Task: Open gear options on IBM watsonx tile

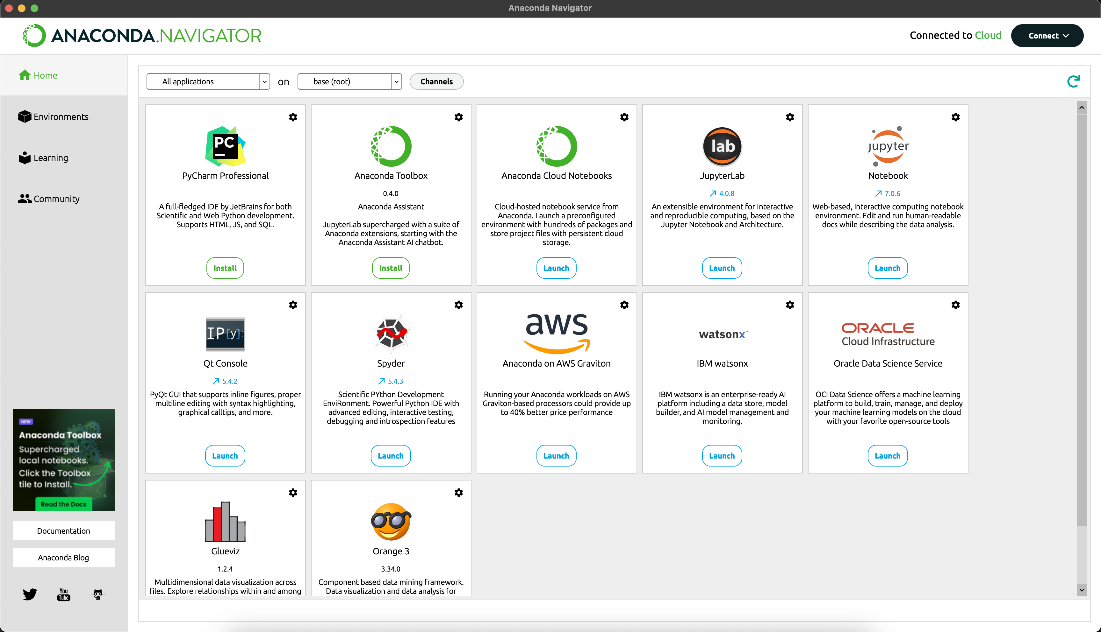Action: tap(789, 305)
